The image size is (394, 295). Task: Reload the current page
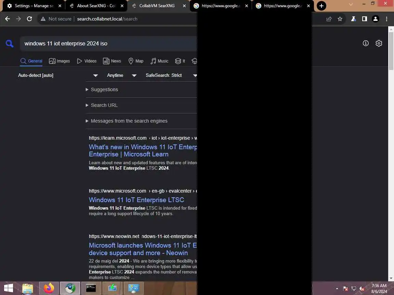click(29, 19)
